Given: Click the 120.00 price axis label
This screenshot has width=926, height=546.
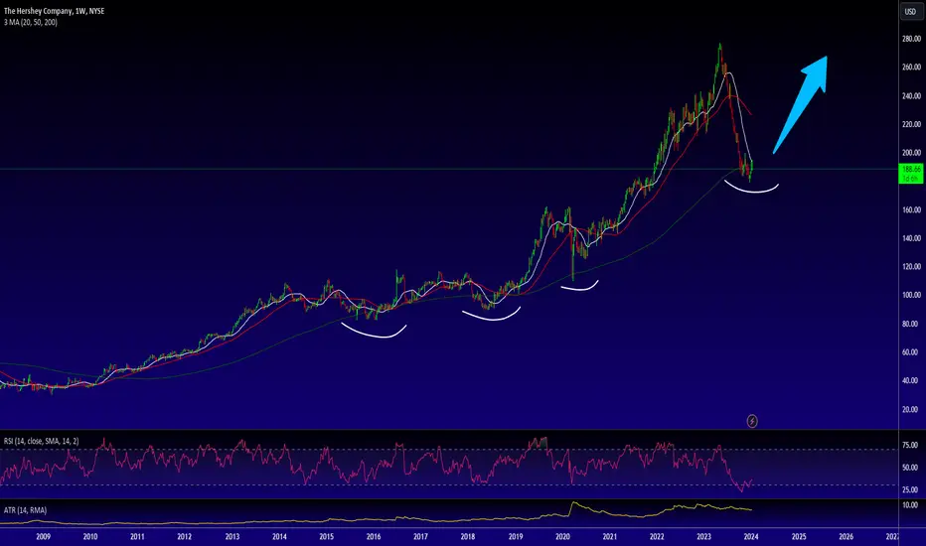Looking at the screenshot, I should (x=911, y=267).
